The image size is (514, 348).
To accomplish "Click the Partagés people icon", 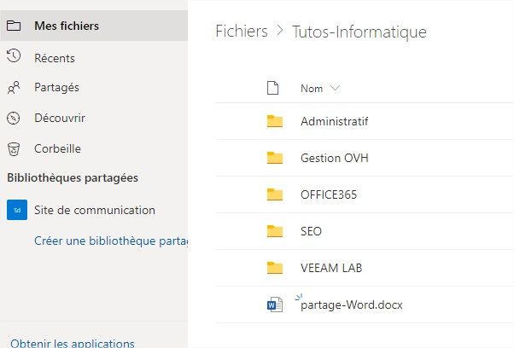I will point(14,88).
